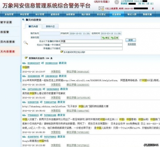Open 单位详情(747682188)
The width and height of the screenshot is (160, 147).
pos(78,132)
